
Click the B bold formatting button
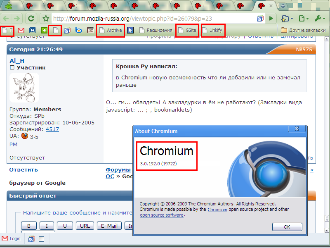(29, 226)
